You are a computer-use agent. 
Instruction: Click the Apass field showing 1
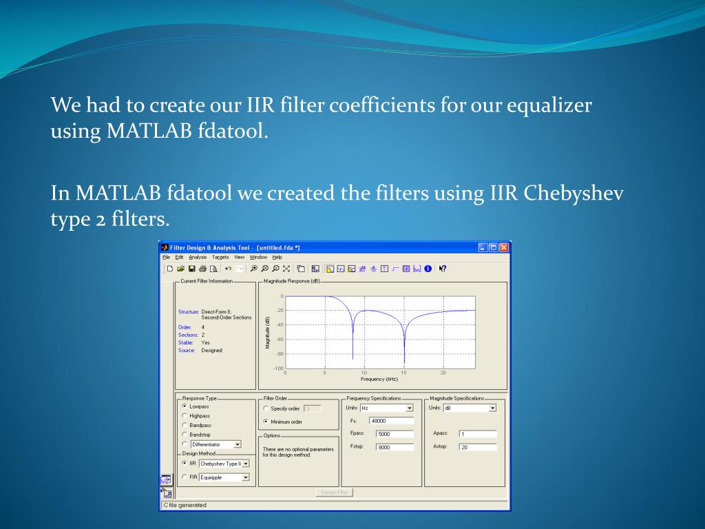[478, 434]
